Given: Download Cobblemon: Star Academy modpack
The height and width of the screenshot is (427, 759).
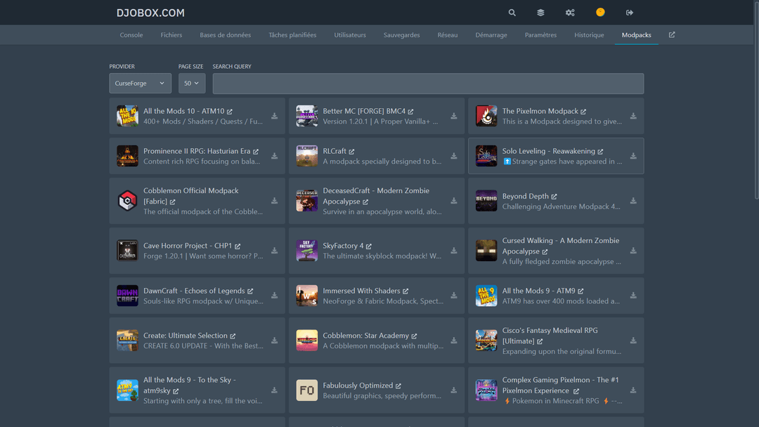Looking at the screenshot, I should [454, 341].
